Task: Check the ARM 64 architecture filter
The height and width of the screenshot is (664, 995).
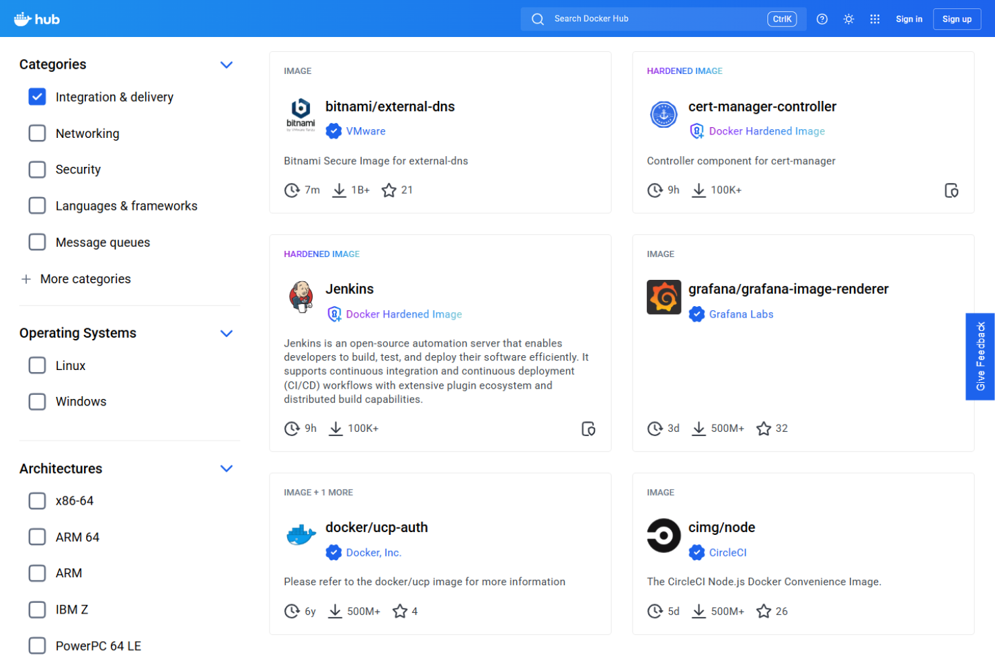Action: (37, 537)
